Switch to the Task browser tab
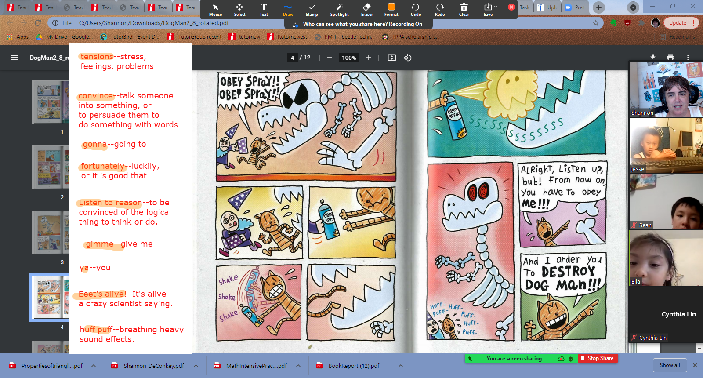Viewport: 703px width, 378px height. [x=525, y=7]
